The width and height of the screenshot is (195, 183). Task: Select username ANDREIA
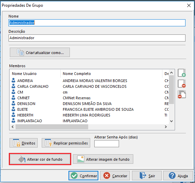(x=25, y=81)
